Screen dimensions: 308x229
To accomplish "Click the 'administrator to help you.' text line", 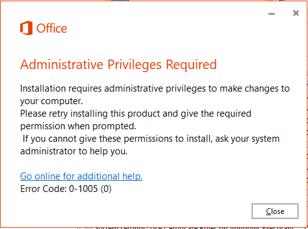I will 74,151.
